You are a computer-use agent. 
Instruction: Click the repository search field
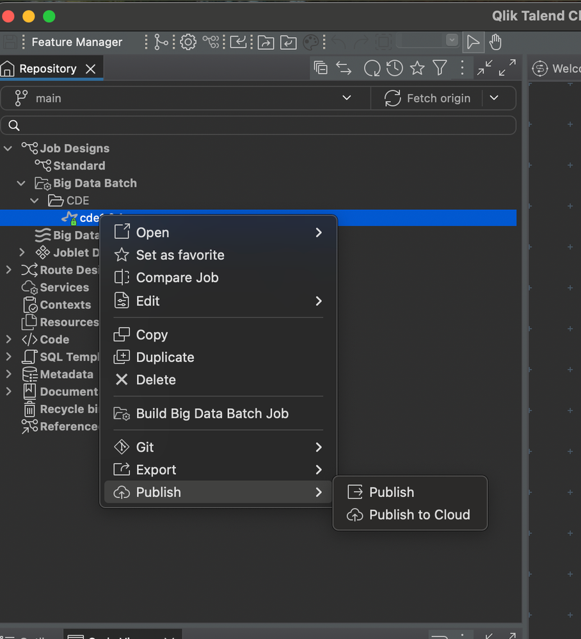259,125
